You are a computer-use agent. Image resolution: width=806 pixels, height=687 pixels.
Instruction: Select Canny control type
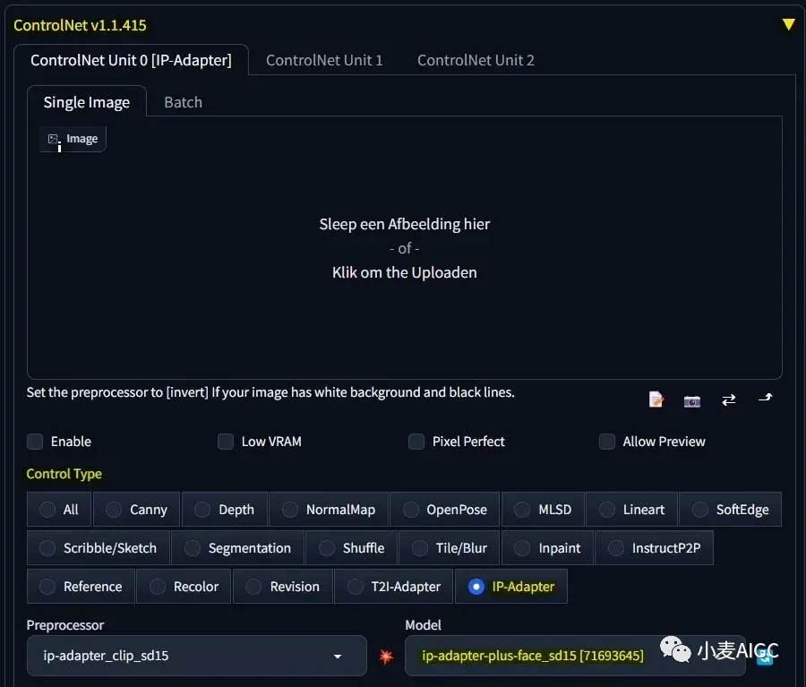(137, 509)
